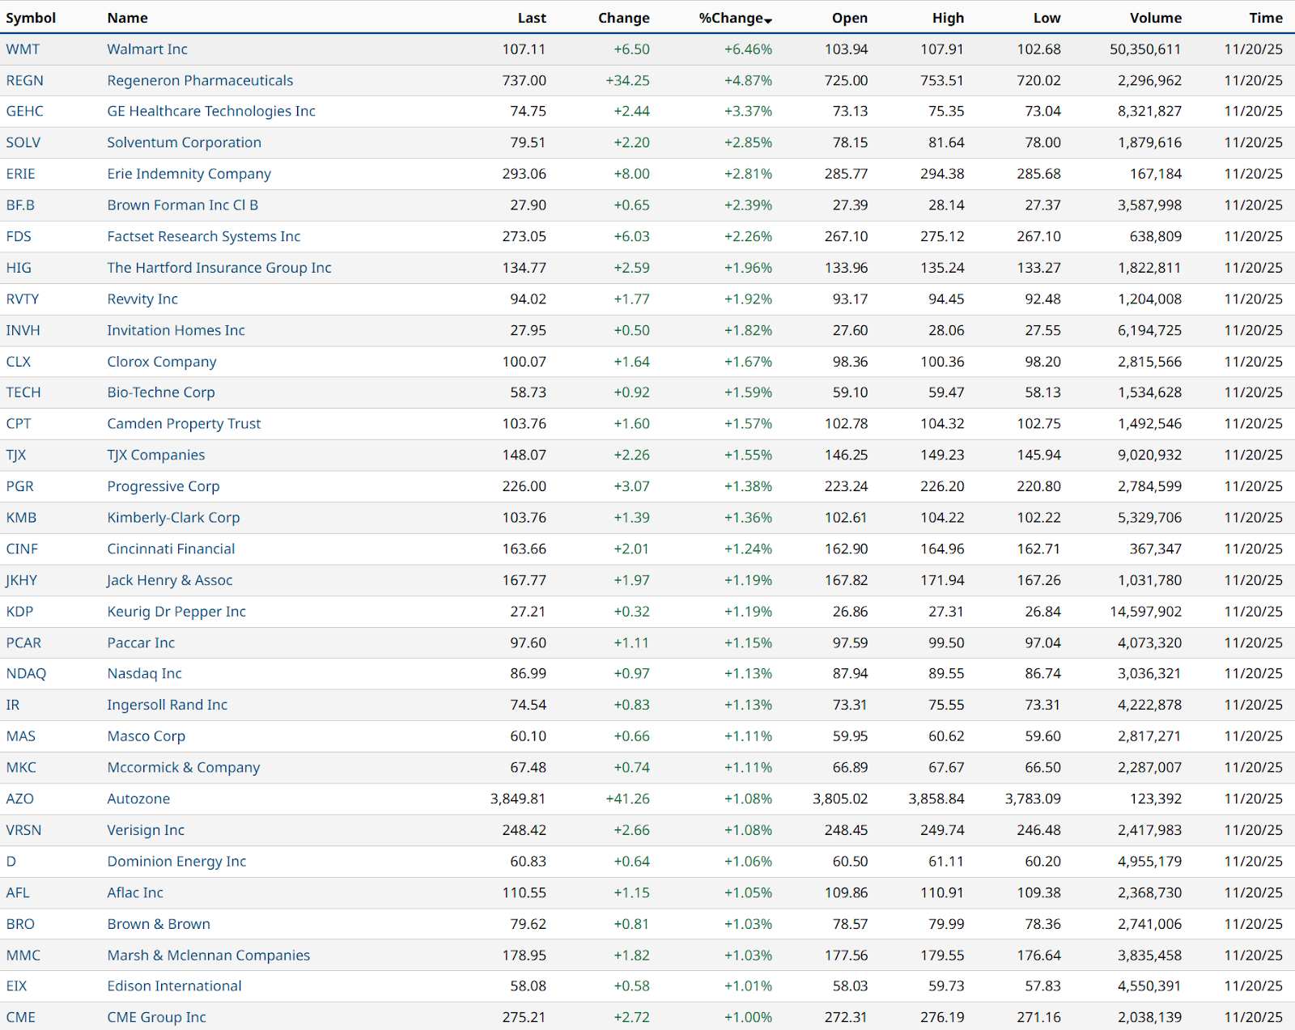Open the HIG symbol link
1295x1030 pixels.
pyautogui.click(x=19, y=268)
